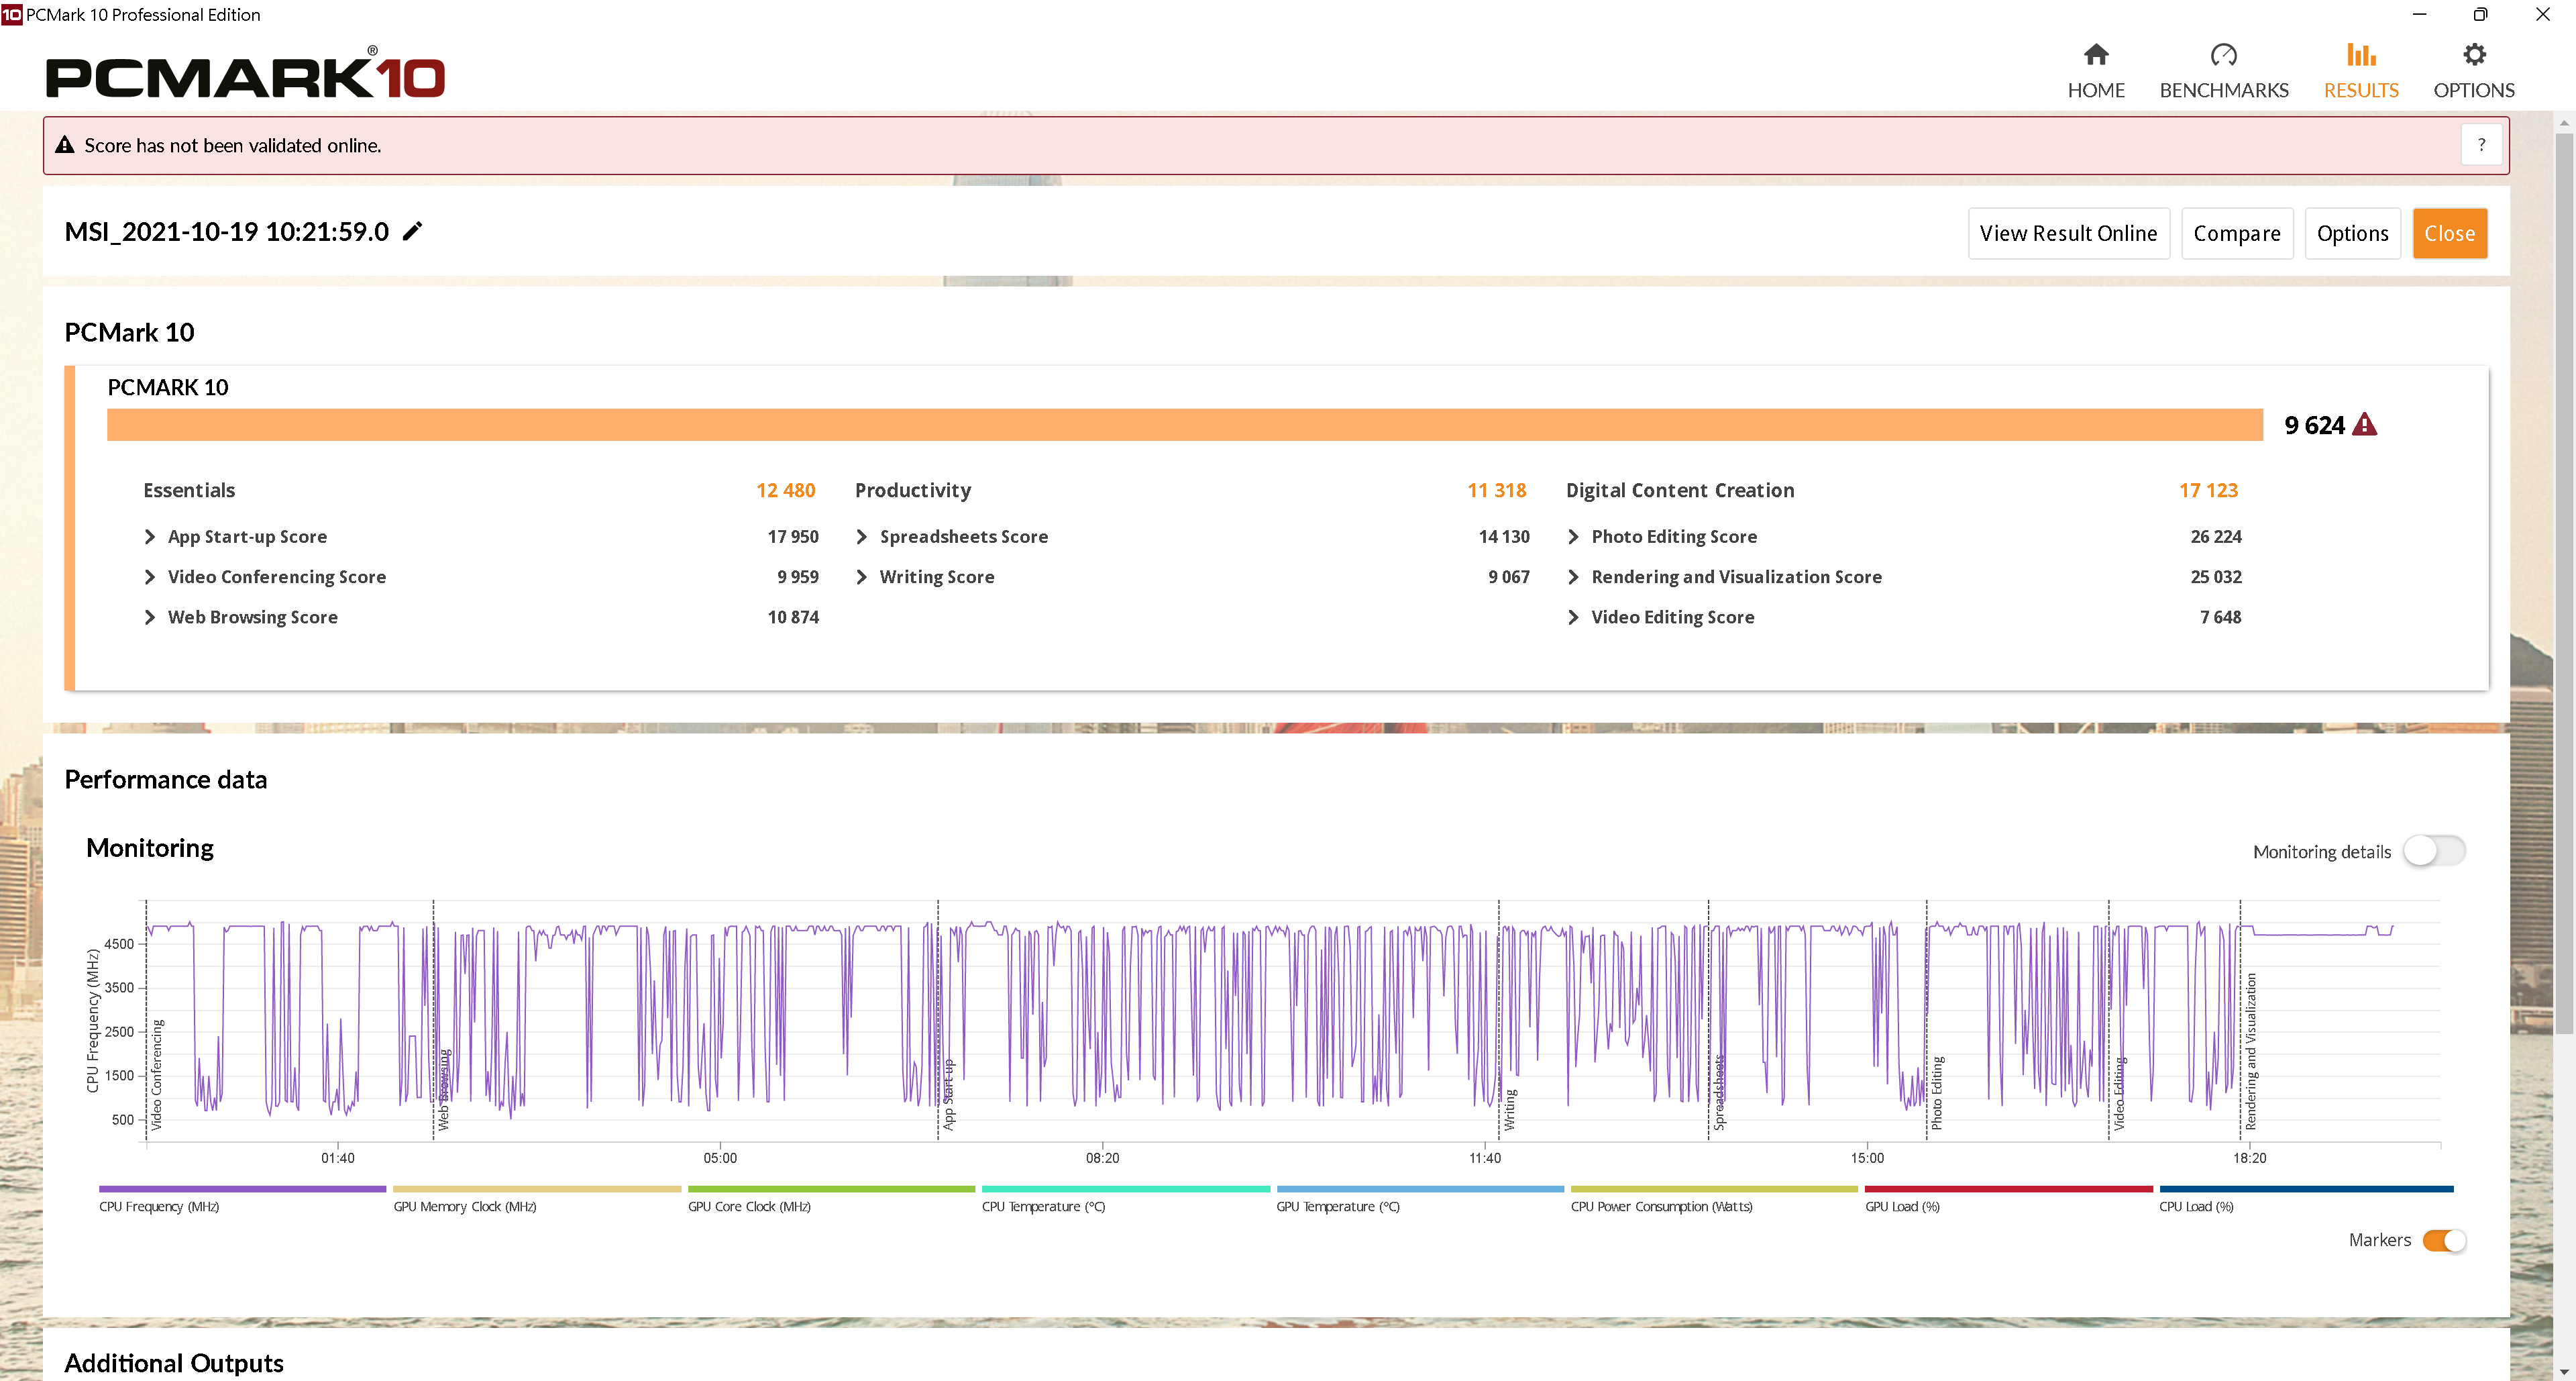Toggle CPU Power Consumption (Watts) legend
The image size is (2576, 1381).
tap(1714, 1199)
